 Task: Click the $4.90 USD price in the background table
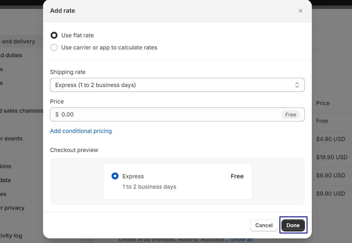pyautogui.click(x=331, y=139)
